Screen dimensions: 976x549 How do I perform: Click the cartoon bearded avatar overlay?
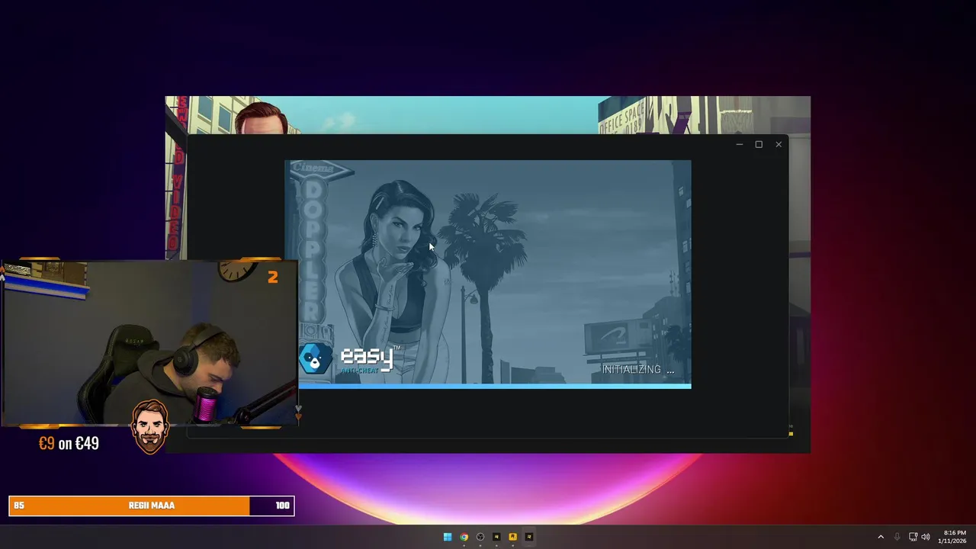150,427
